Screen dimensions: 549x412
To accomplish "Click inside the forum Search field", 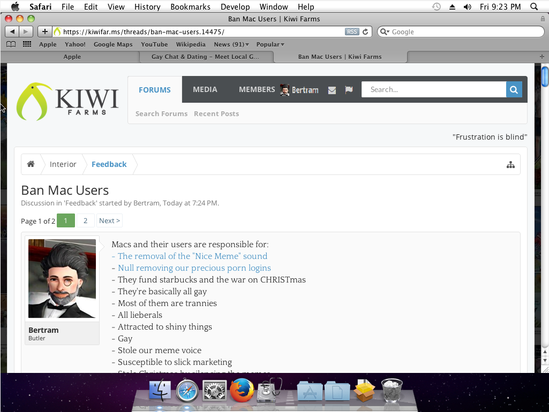I will coord(433,89).
